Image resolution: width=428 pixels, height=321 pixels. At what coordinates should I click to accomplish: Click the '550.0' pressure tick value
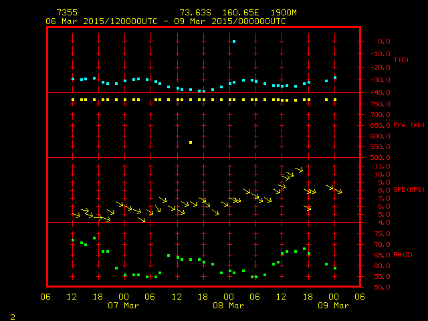(381, 147)
